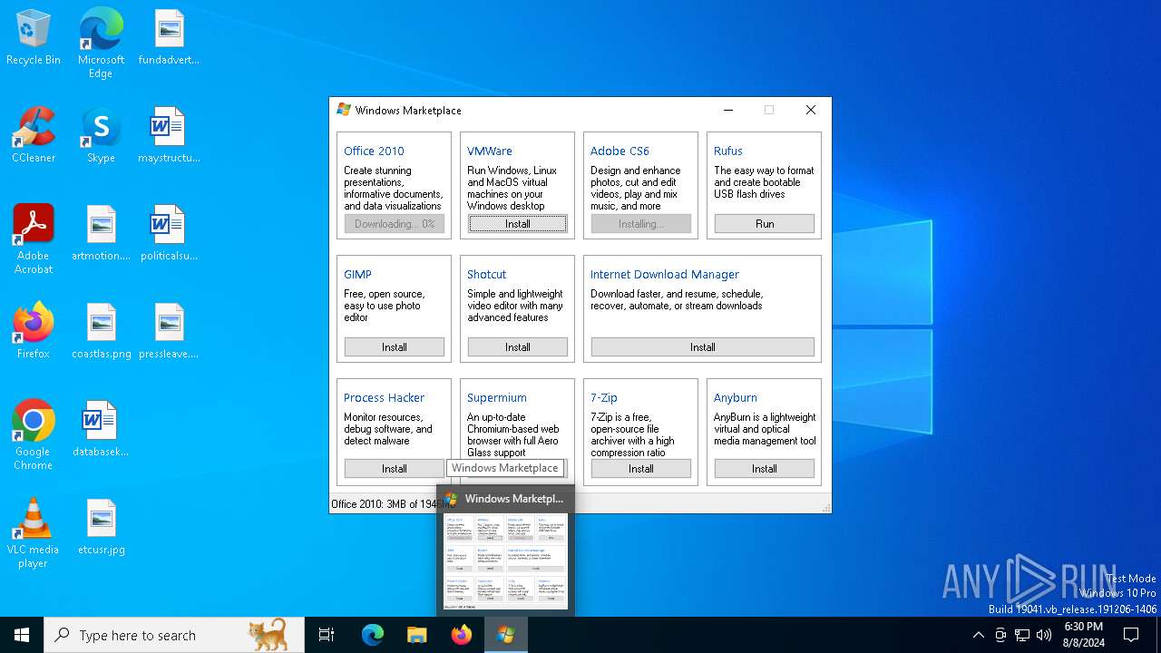
Task: Open Task View from the taskbar
Action: point(327,635)
